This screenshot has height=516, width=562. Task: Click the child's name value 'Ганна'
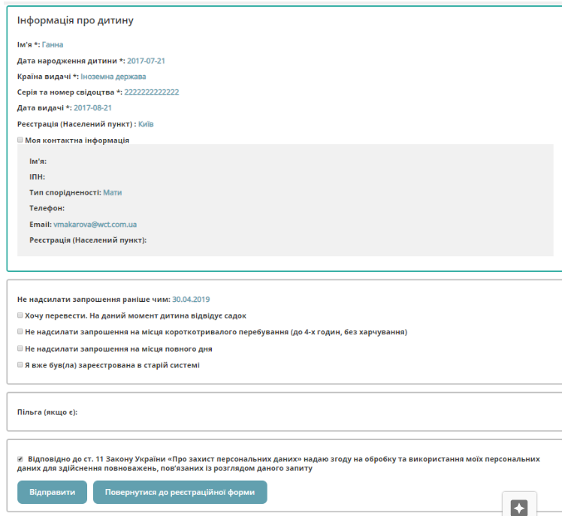53,45
